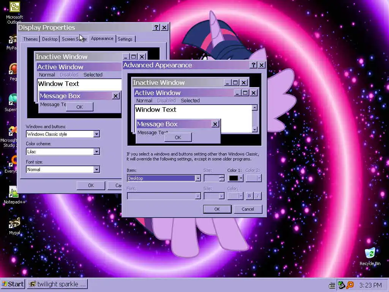Click the network computers tray icon
This screenshot has height=292, width=389.
tap(342, 285)
